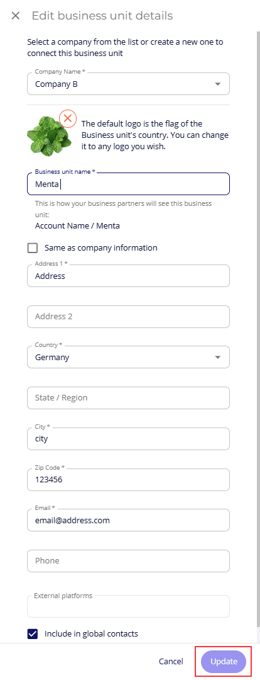Screen dimensions: 260x680
Task: Click the State / Region field
Action: point(128,398)
